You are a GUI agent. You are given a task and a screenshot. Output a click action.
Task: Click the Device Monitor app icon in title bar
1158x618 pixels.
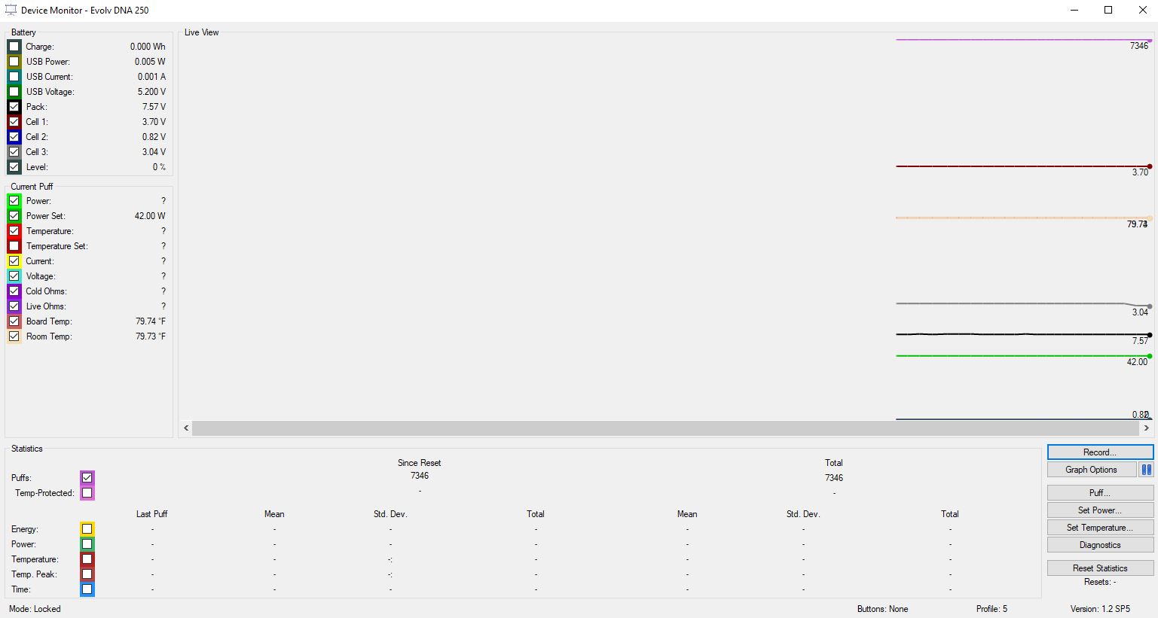pyautogui.click(x=11, y=10)
